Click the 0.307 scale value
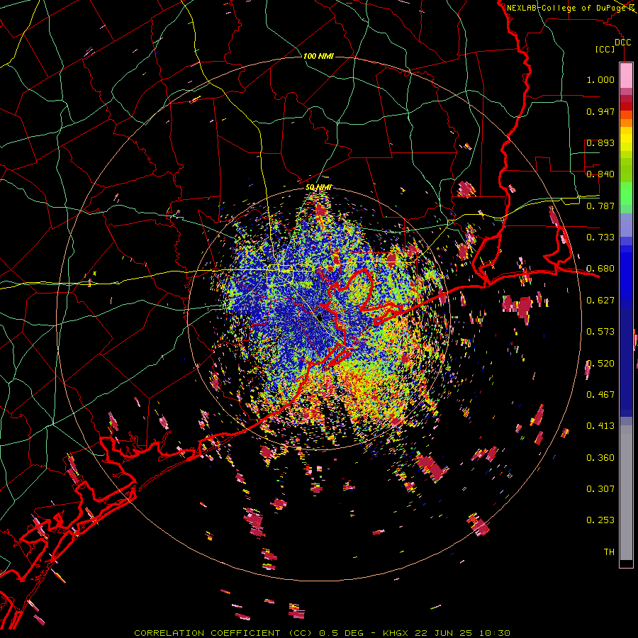638x638 pixels. tap(600, 489)
